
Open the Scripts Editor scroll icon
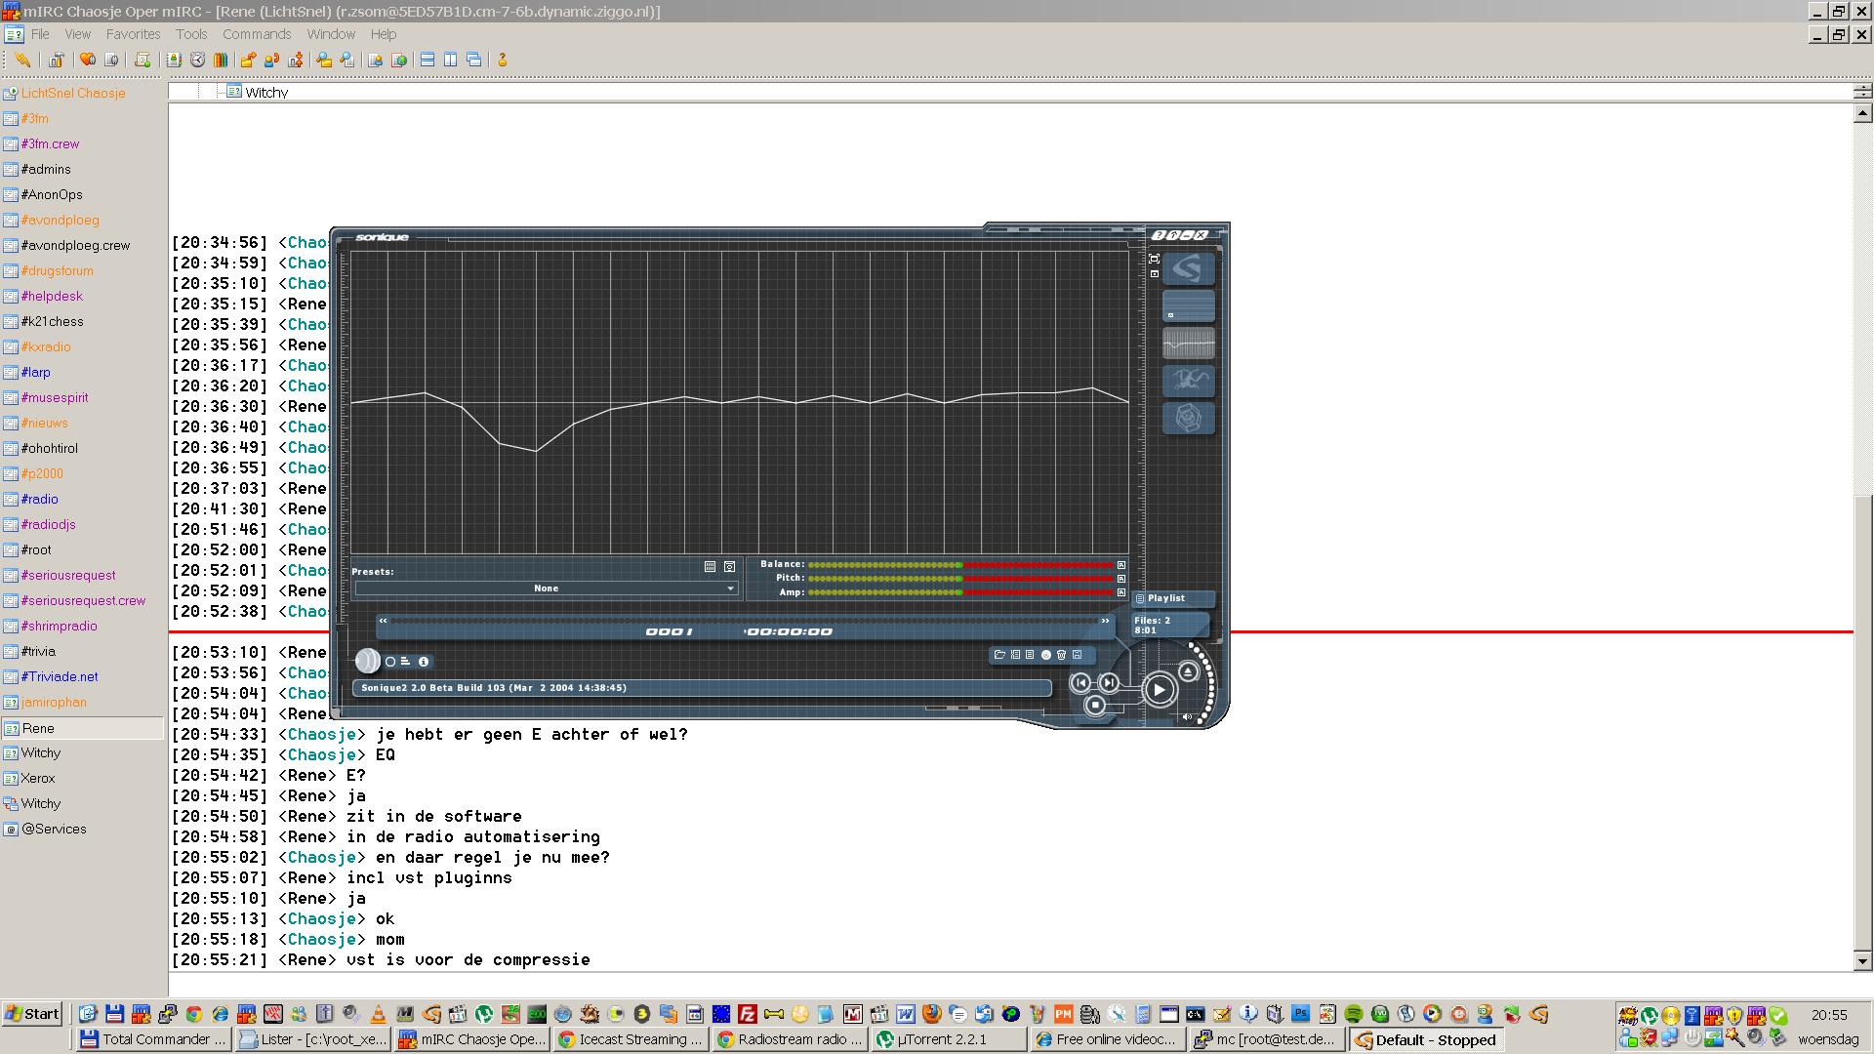pyautogui.click(x=142, y=60)
